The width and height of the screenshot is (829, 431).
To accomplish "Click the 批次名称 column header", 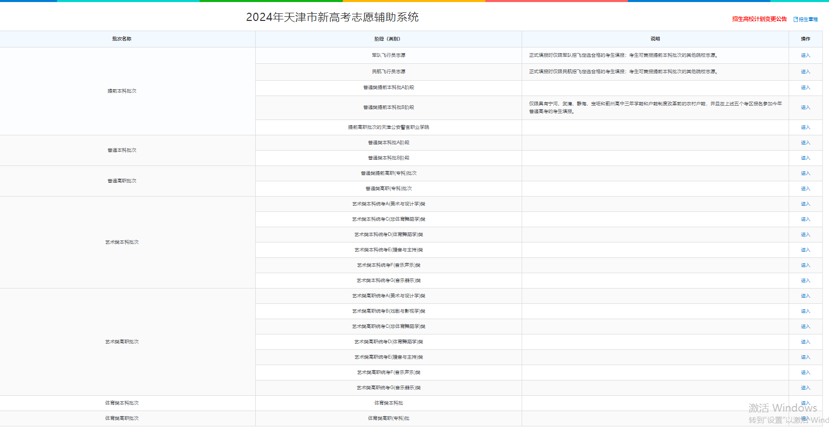I will [122, 39].
